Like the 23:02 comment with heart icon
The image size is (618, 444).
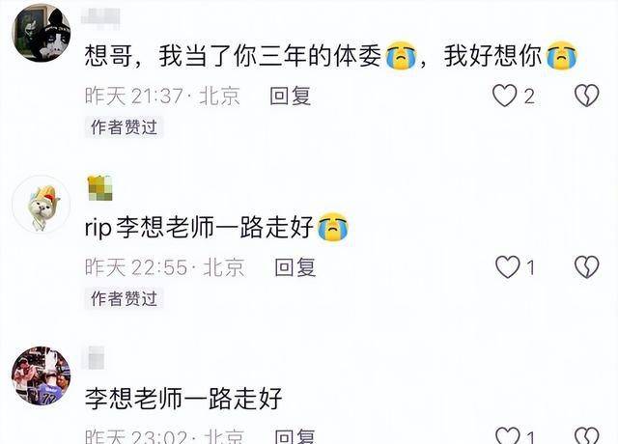(x=507, y=435)
